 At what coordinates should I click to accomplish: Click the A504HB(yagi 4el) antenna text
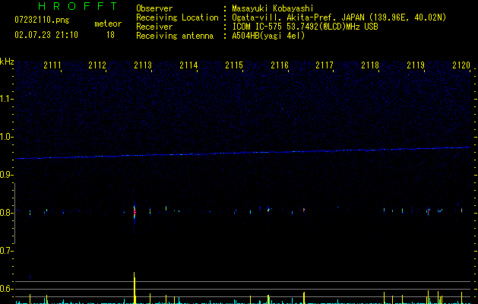[268, 36]
